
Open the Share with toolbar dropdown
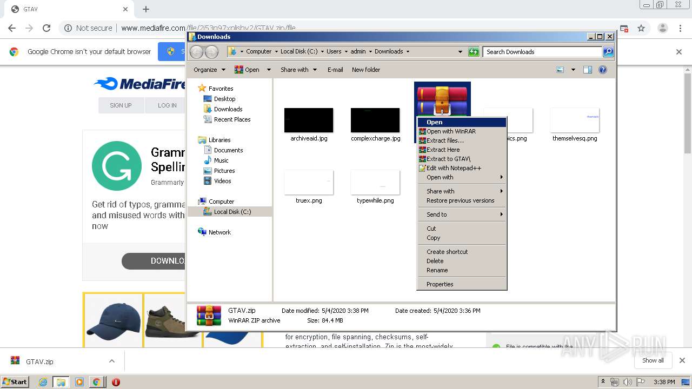[298, 70]
